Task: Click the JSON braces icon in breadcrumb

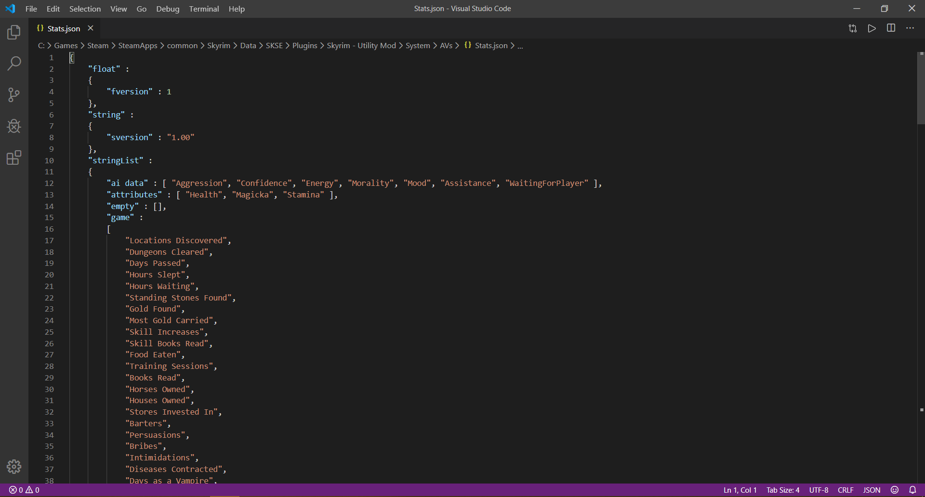Action: (468, 45)
